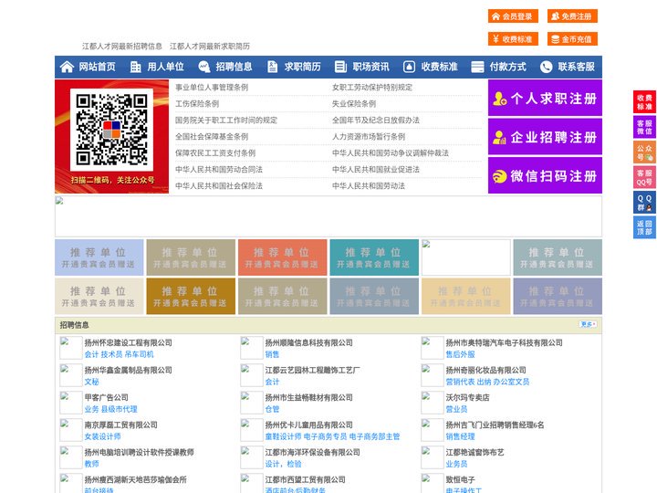This screenshot has width=657, height=493.
Task: Open 国务院关于职工工作时间的规定 link
Action: pyautogui.click(x=226, y=120)
